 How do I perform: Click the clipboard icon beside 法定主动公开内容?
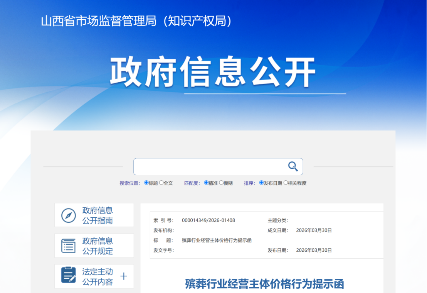(x=69, y=275)
